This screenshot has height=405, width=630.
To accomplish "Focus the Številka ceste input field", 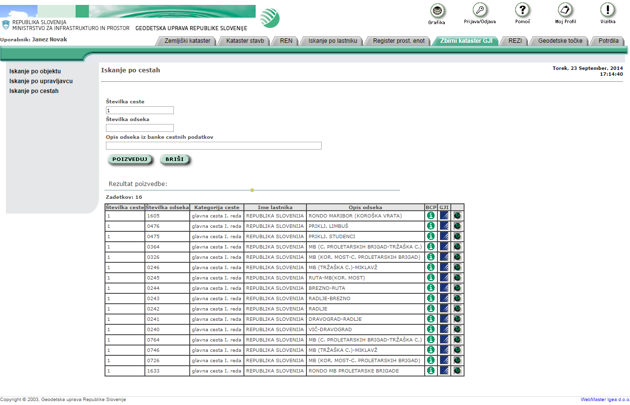I will tap(140, 110).
